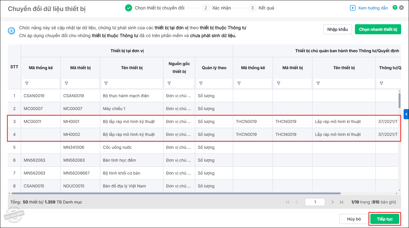409x228 pixels.
Task: Open filter for Tên thiết bị under Thiết bị tại đơn vị
Action: tap(106, 83)
